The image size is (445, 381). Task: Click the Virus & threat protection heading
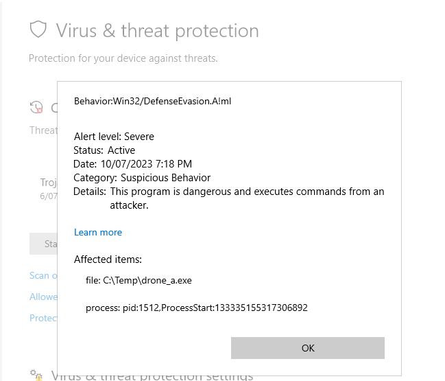coord(157,31)
